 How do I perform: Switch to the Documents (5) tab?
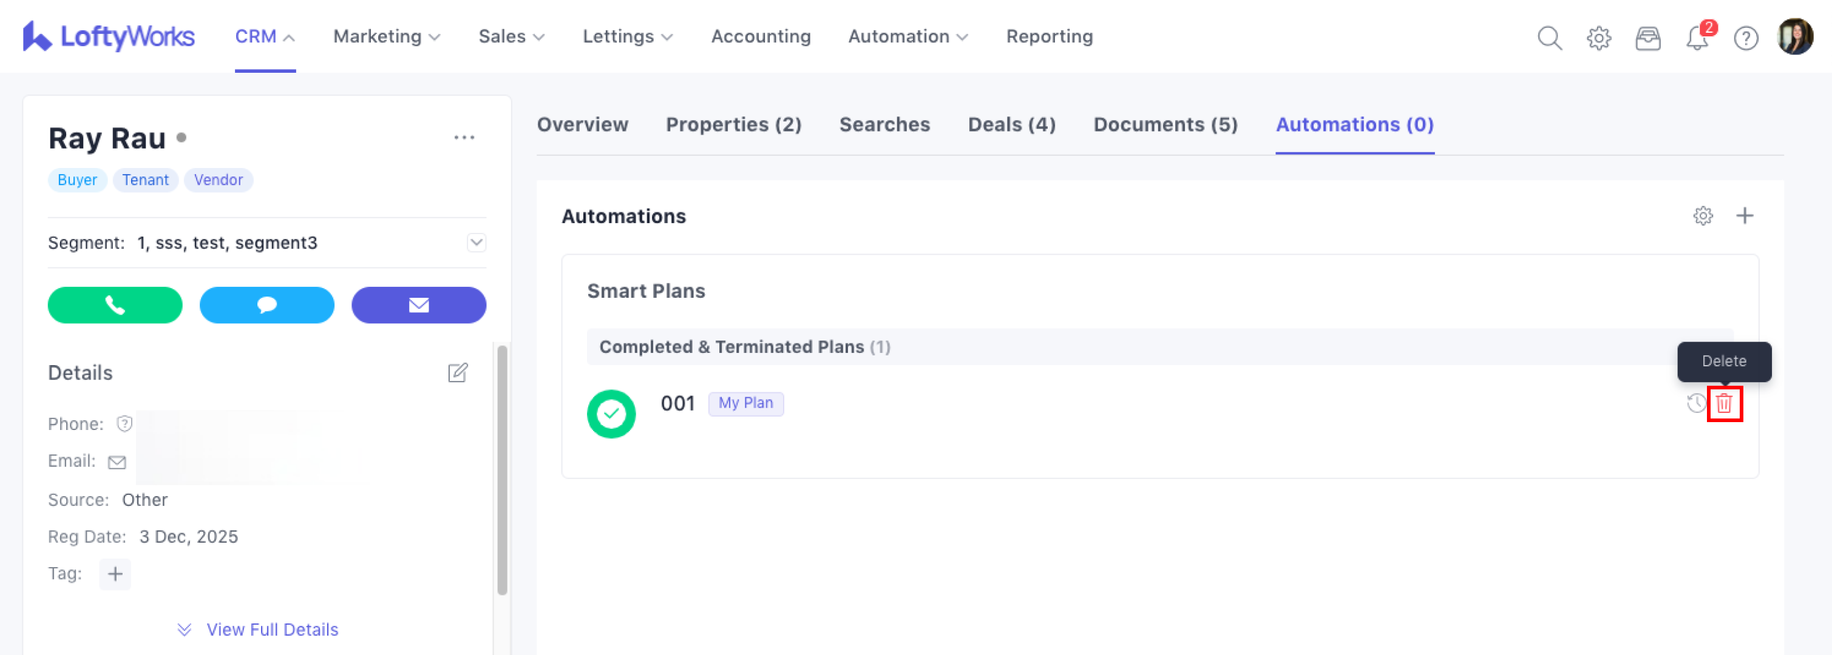[x=1165, y=124]
